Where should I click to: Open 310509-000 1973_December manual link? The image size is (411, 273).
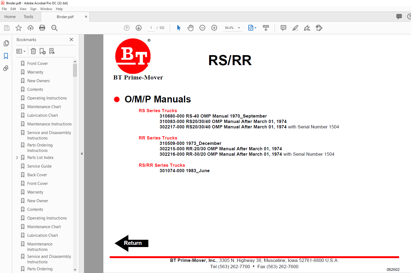pos(191,143)
